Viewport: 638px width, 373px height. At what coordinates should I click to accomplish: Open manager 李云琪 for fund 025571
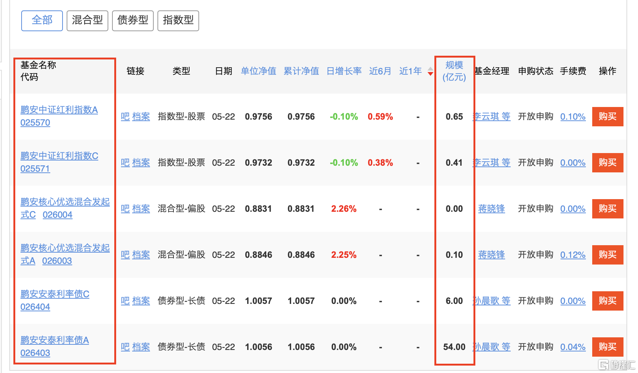(492, 163)
